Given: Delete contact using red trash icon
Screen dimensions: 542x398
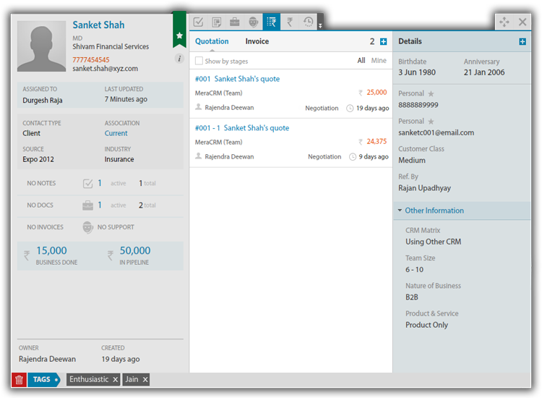Looking at the screenshot, I should pos(20,380).
